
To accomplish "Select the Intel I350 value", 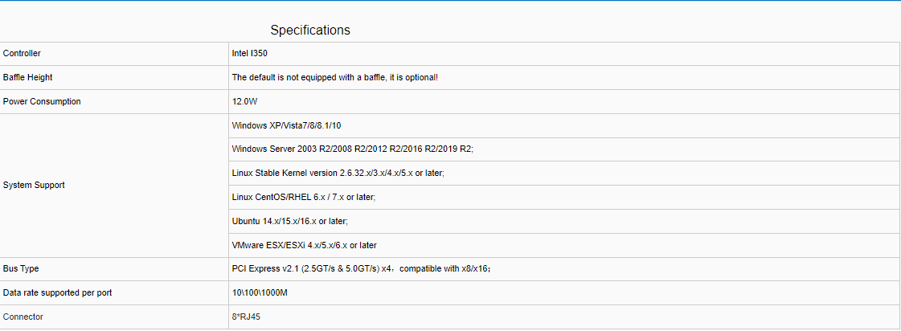I will [250, 54].
